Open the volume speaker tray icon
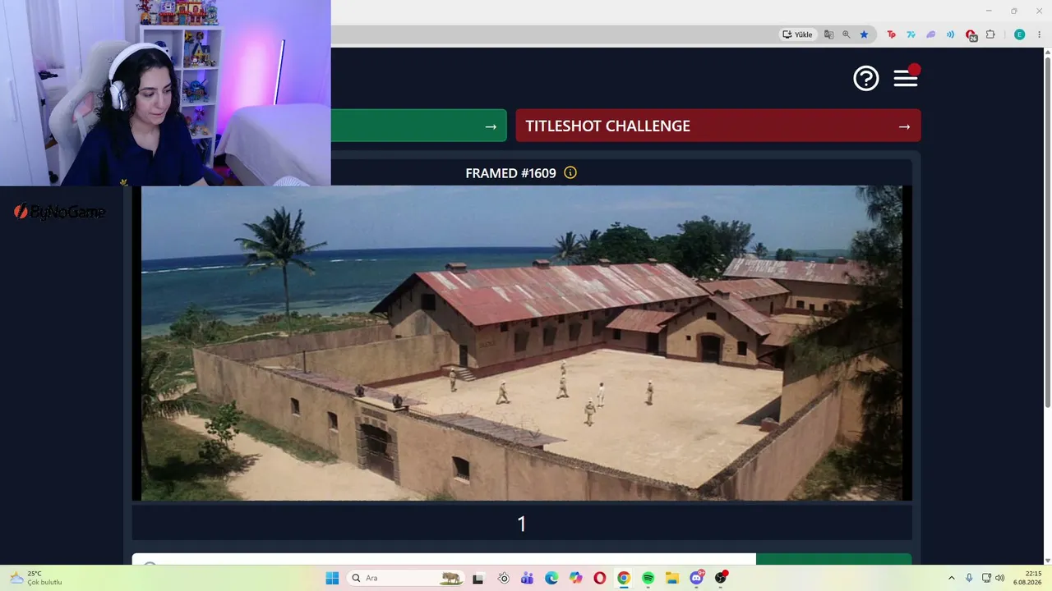Viewport: 1052px width, 591px height. tap(1000, 578)
